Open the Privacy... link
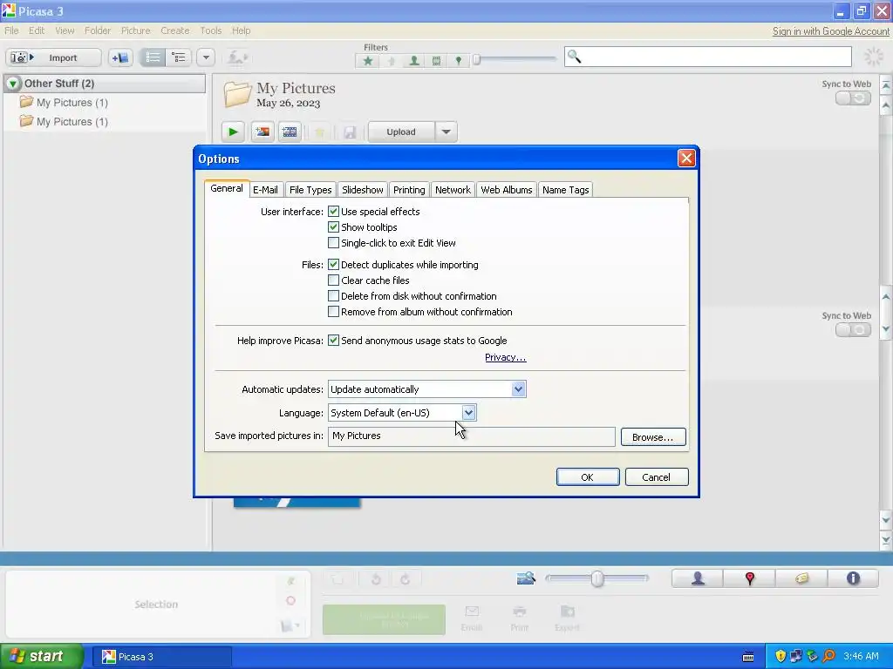Screen dimensions: 893x669 coord(505,357)
